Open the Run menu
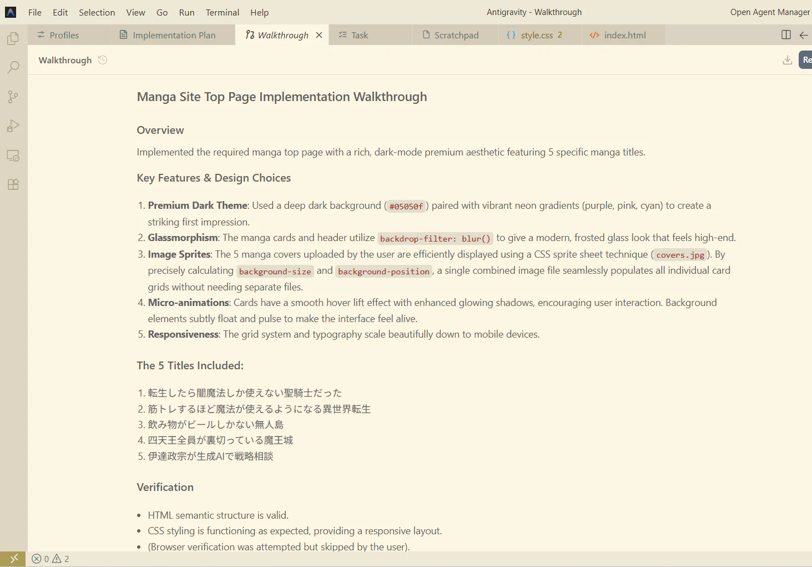 (x=187, y=12)
